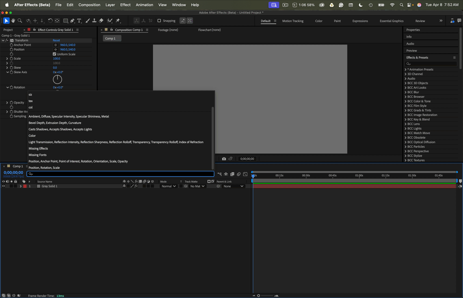Click the frame blending icon in timeline
The image size is (463, 298).
click(x=232, y=174)
